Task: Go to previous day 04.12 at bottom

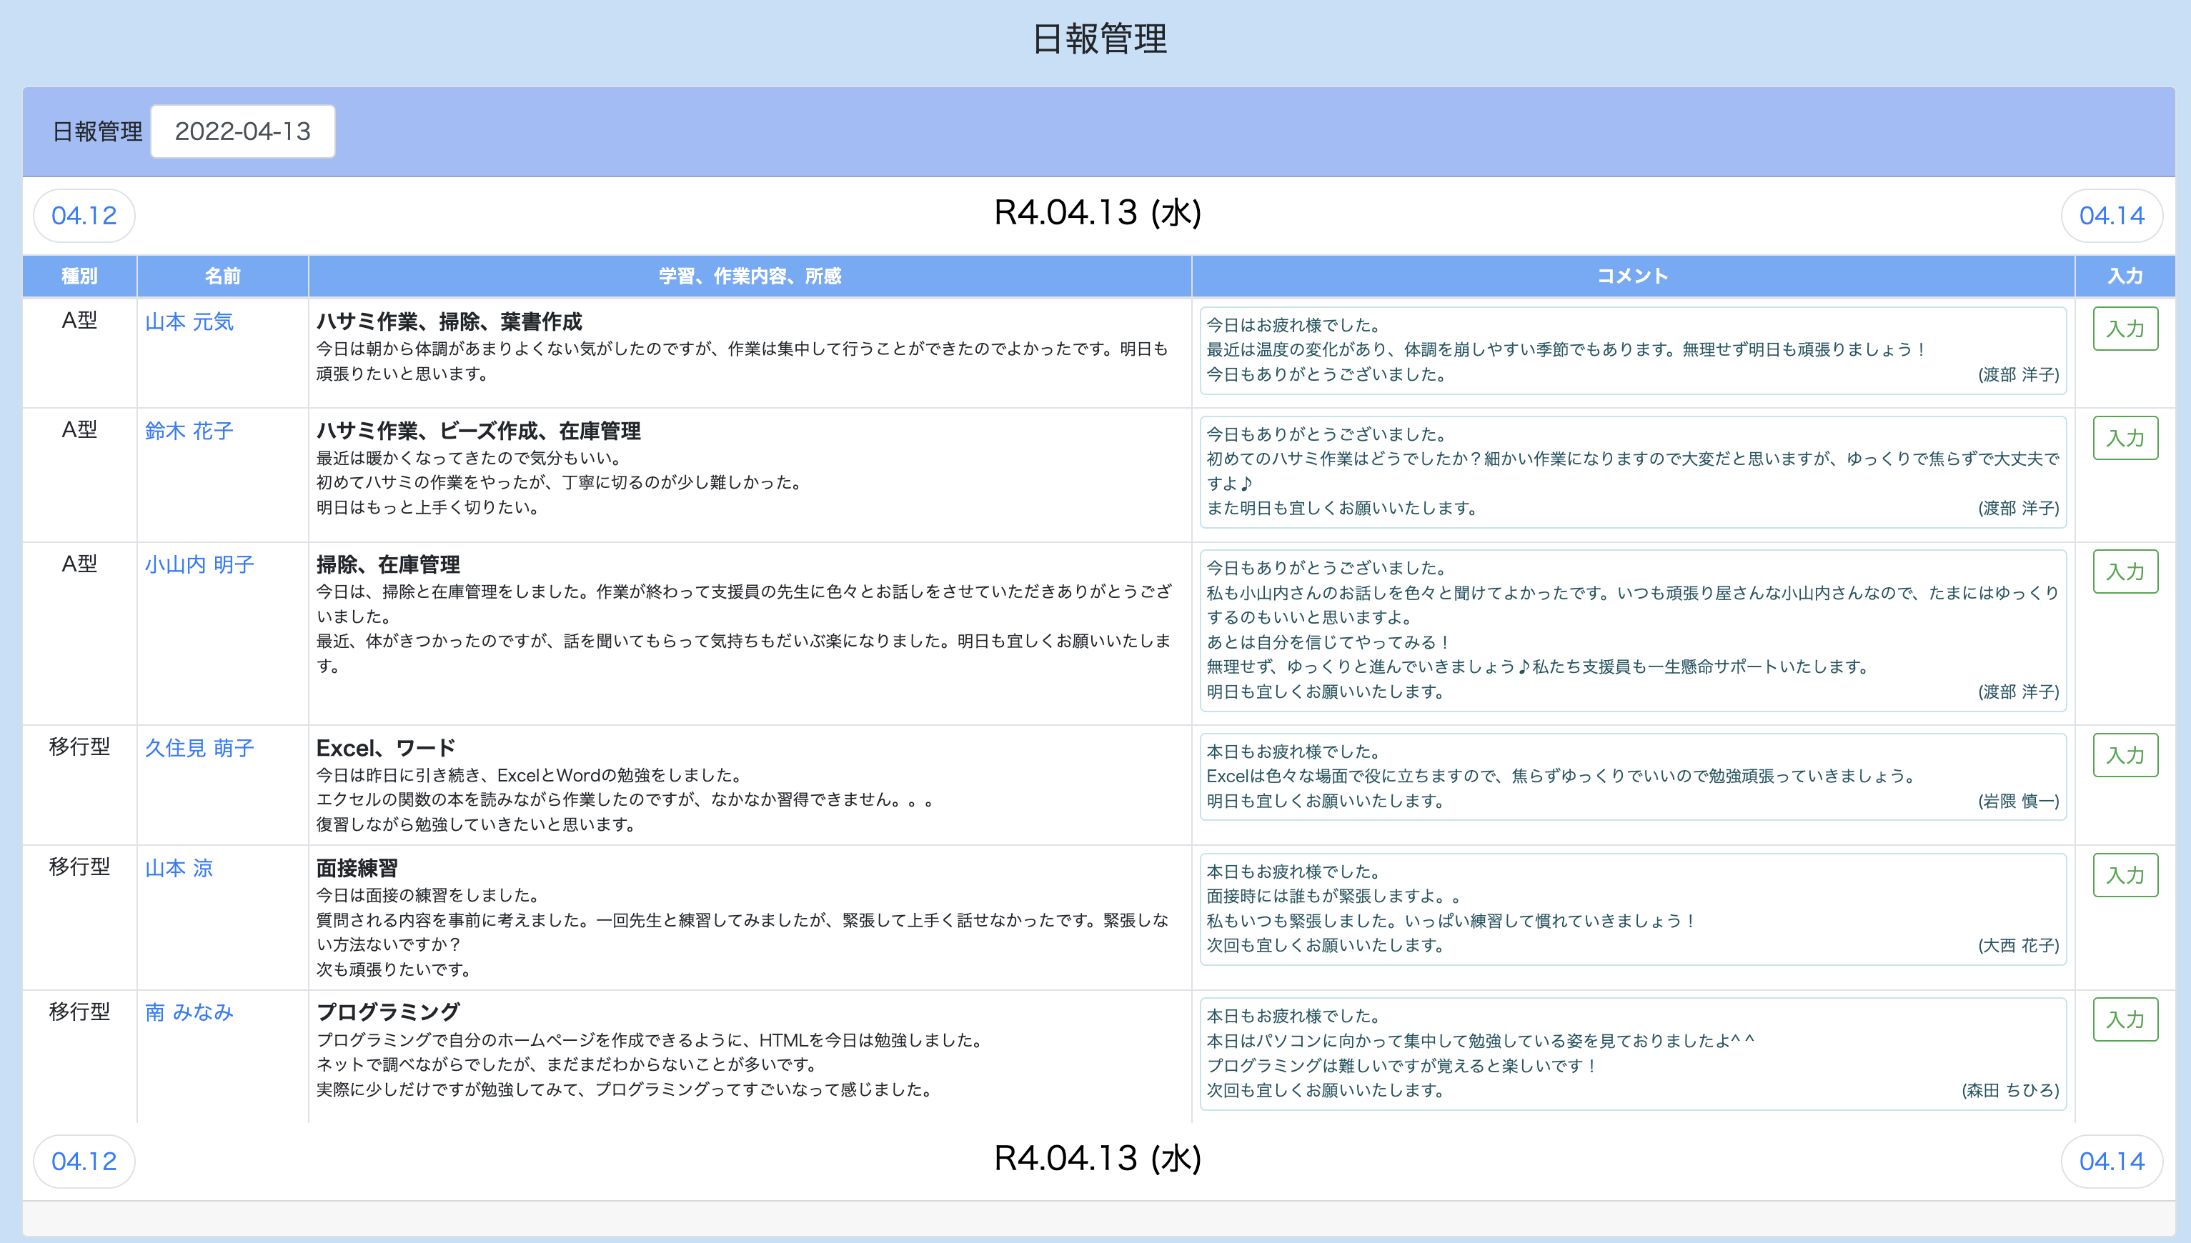Action: click(x=84, y=1161)
